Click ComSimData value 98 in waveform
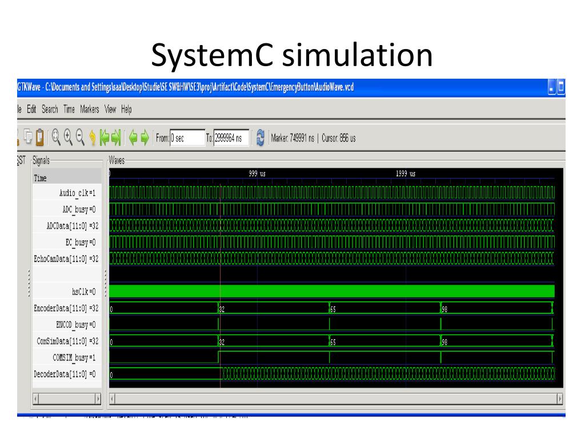The height and width of the screenshot is (438, 585). click(444, 342)
